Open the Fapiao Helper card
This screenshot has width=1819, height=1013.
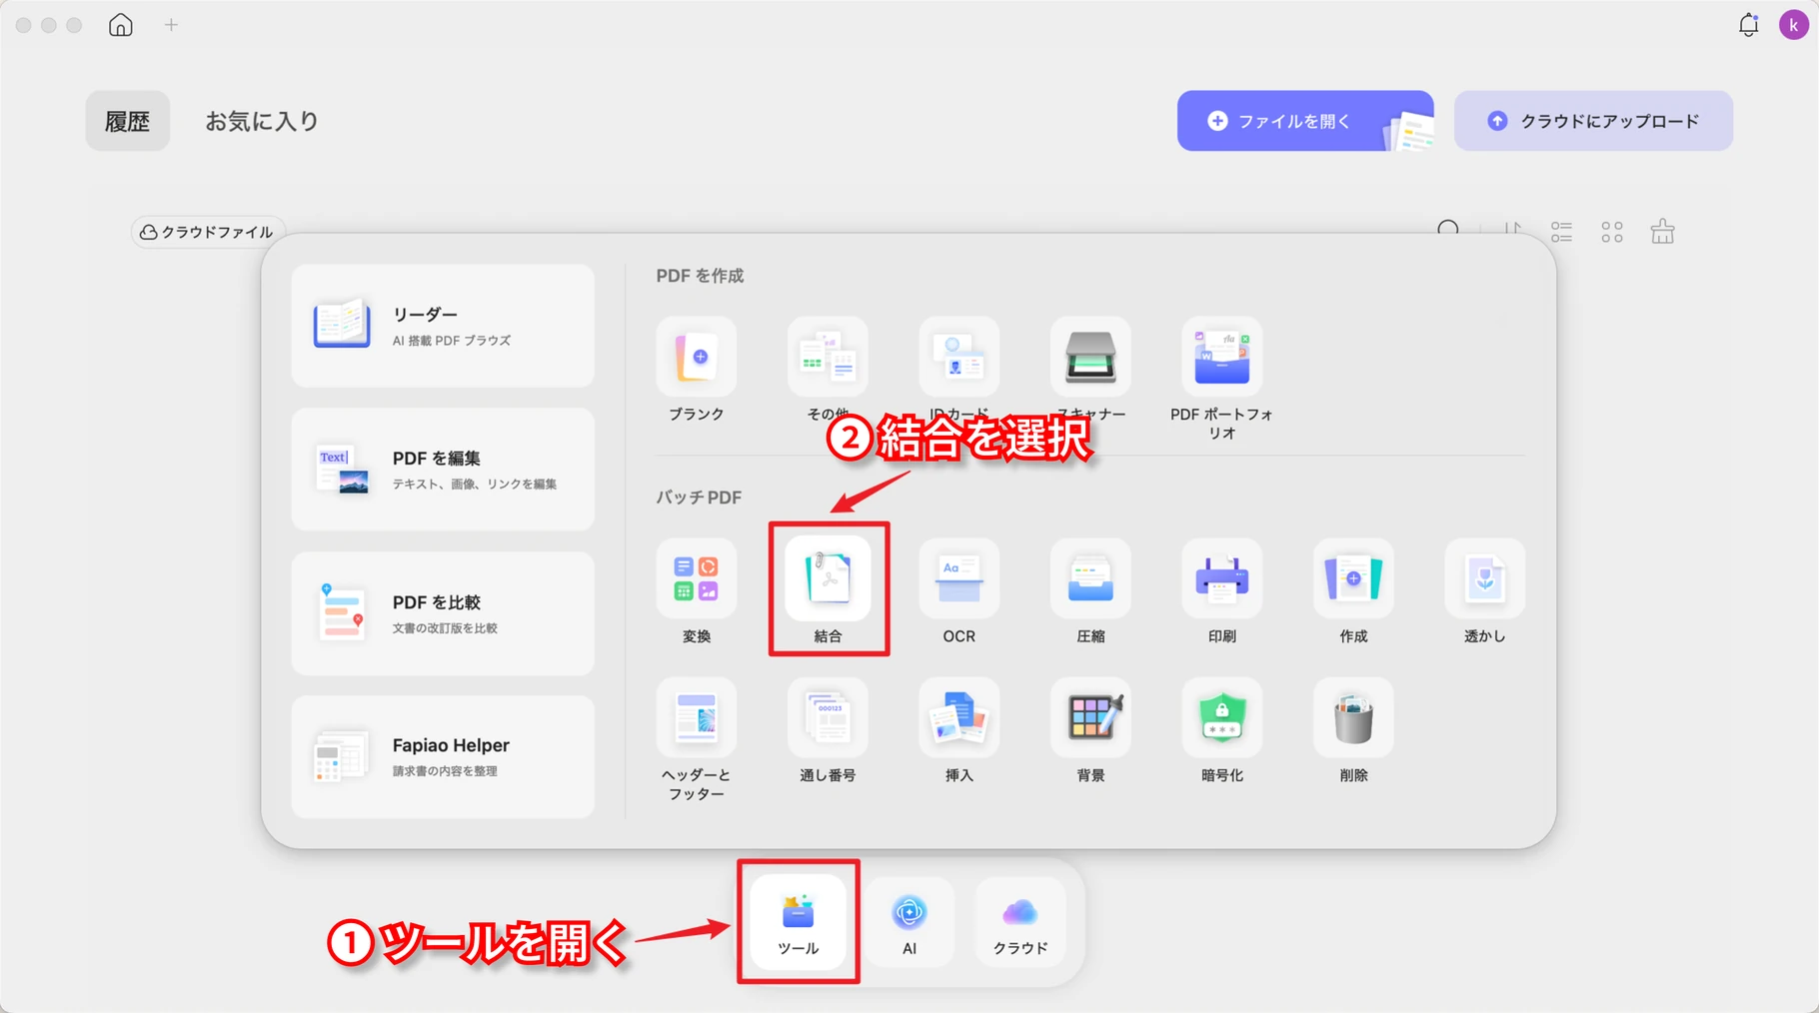pos(443,757)
